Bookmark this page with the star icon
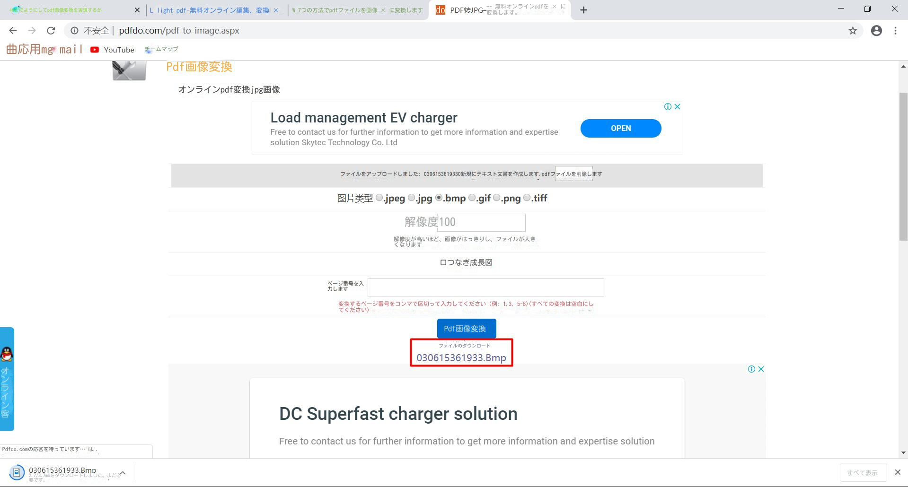Viewport: 908px width, 487px height. [853, 31]
